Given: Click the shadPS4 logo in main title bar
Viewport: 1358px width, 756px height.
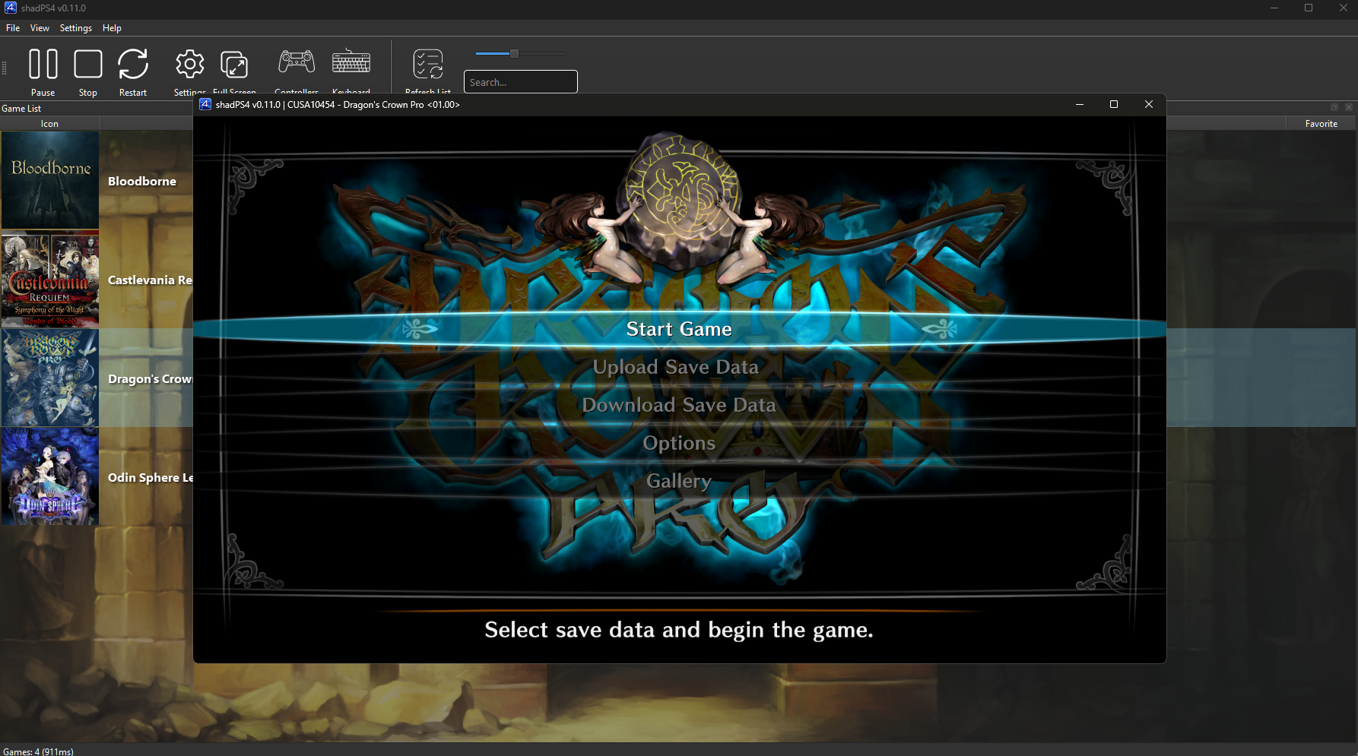Looking at the screenshot, I should (x=11, y=8).
